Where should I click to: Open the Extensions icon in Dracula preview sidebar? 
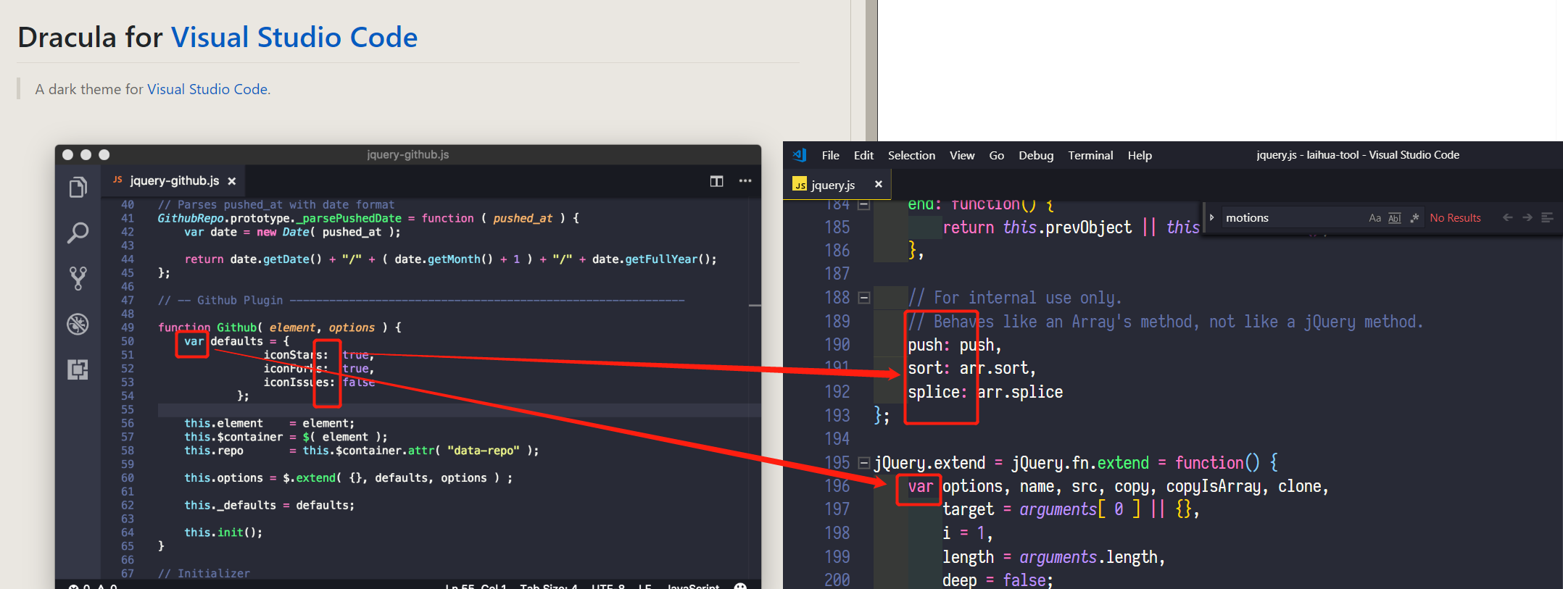pos(78,369)
